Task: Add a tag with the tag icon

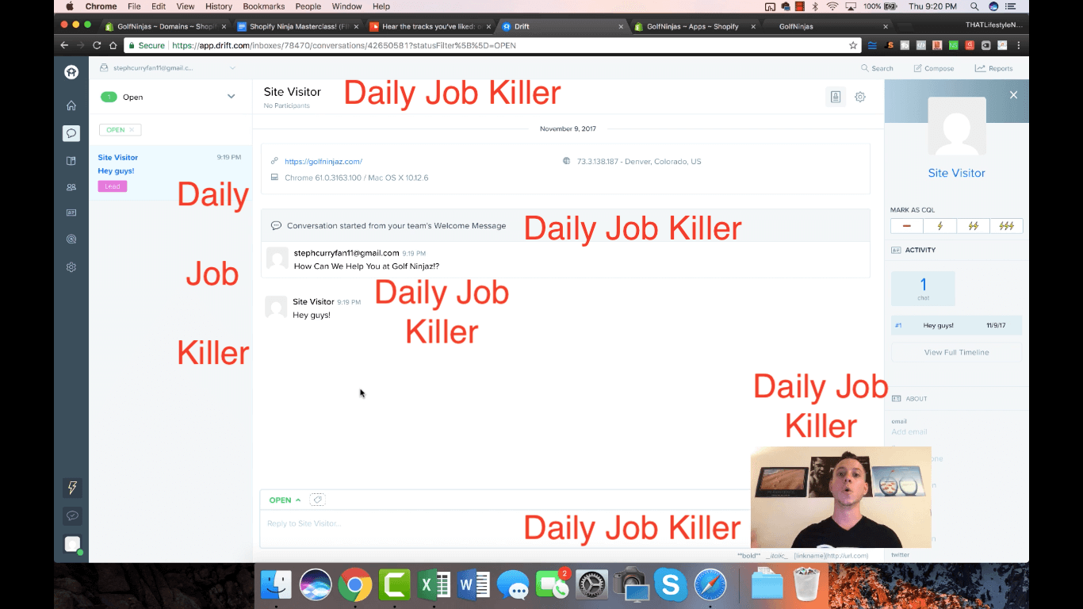Action: pos(317,500)
